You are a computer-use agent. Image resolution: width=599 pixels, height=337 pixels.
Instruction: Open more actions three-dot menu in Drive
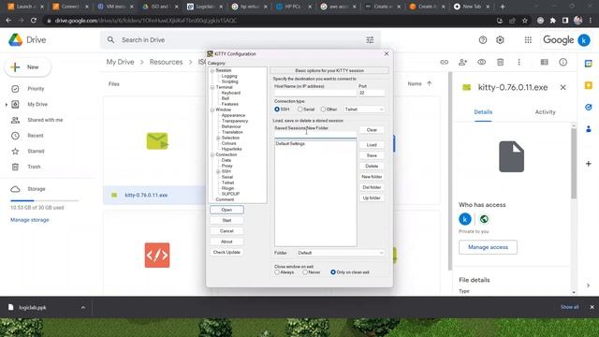[x=519, y=62]
